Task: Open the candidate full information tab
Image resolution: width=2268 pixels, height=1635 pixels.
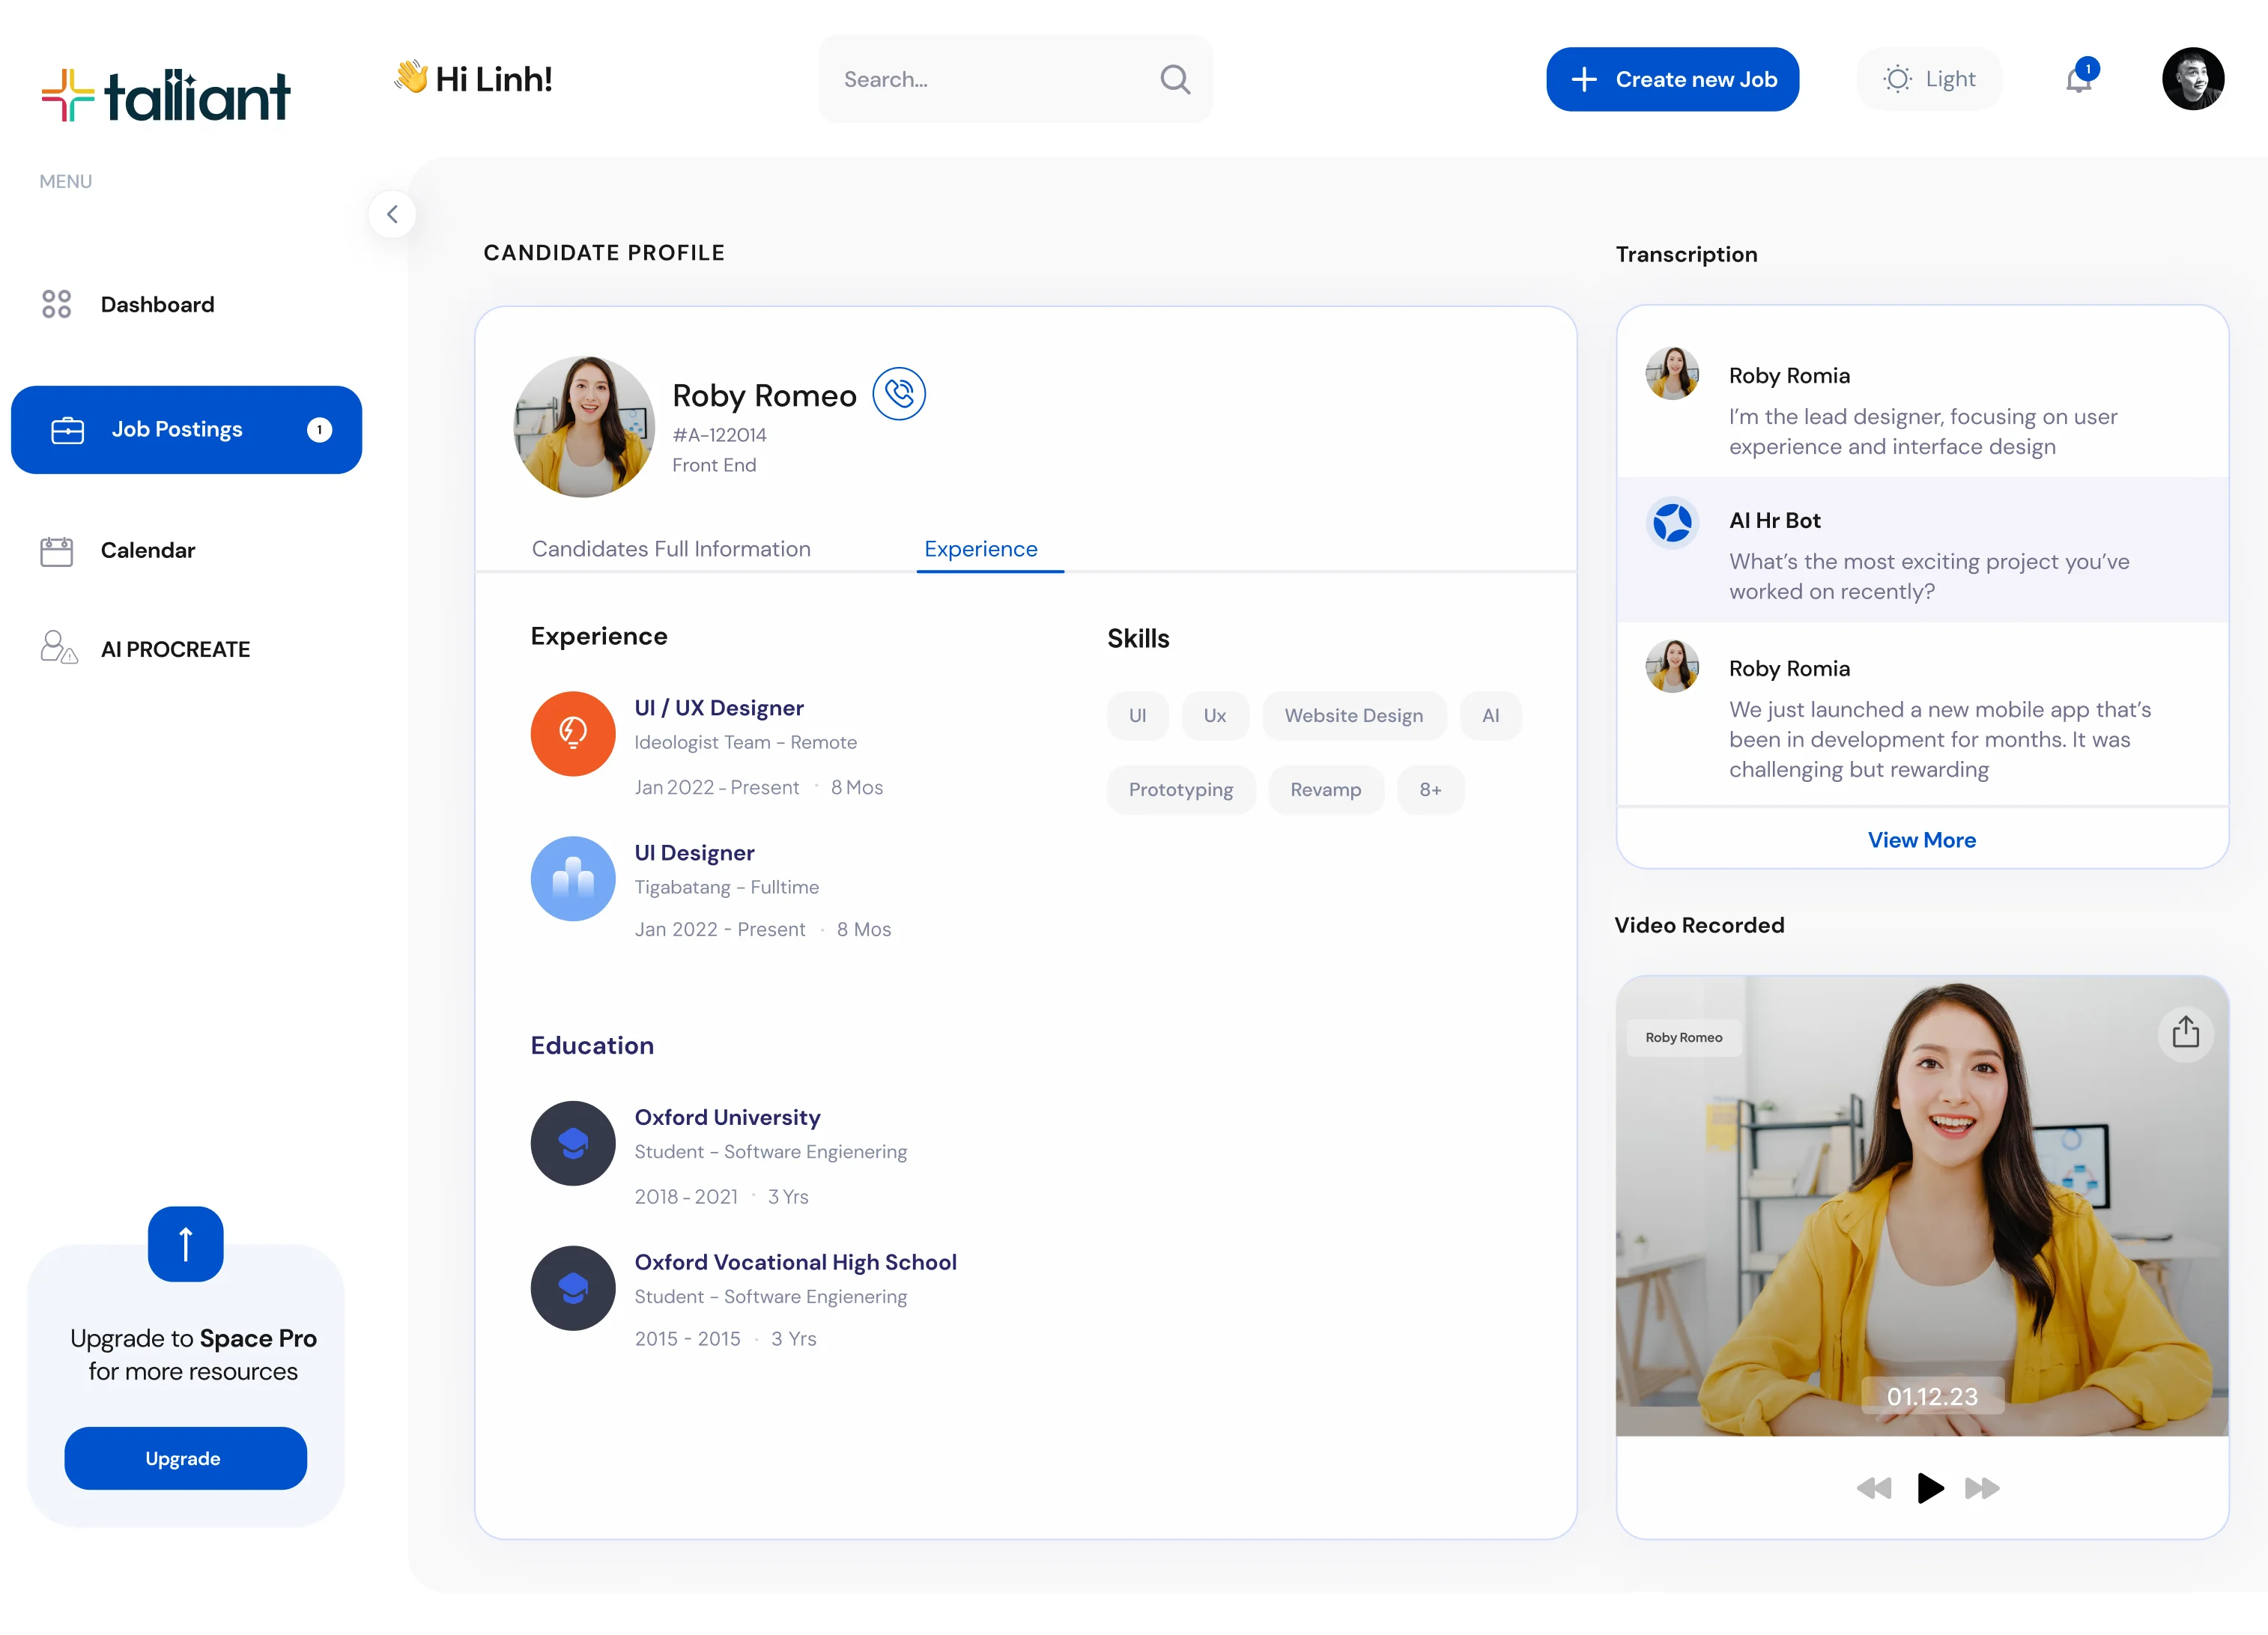Action: point(671,549)
